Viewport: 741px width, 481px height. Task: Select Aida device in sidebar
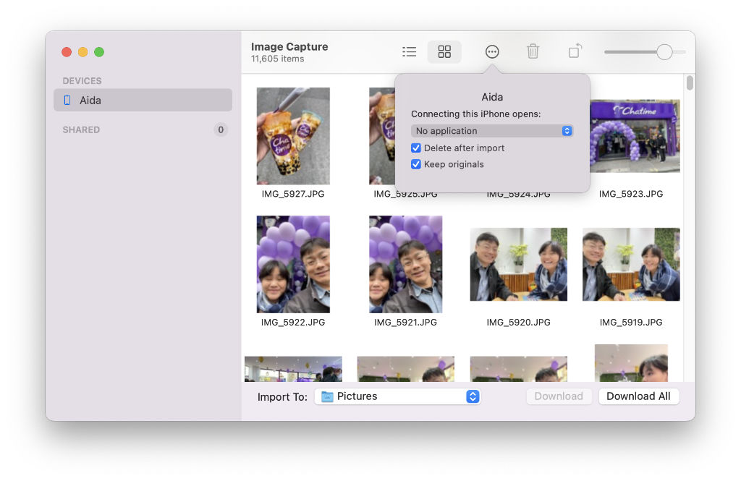tap(143, 101)
